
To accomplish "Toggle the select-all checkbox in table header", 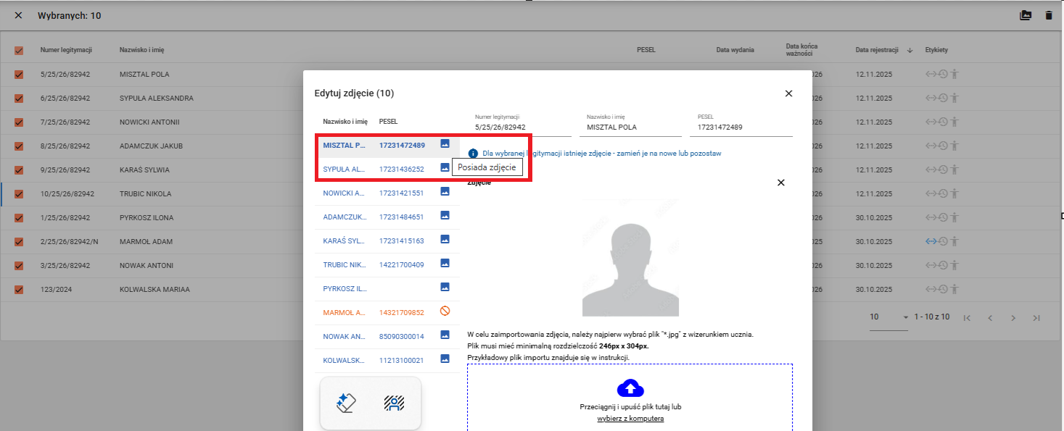I will [x=20, y=51].
